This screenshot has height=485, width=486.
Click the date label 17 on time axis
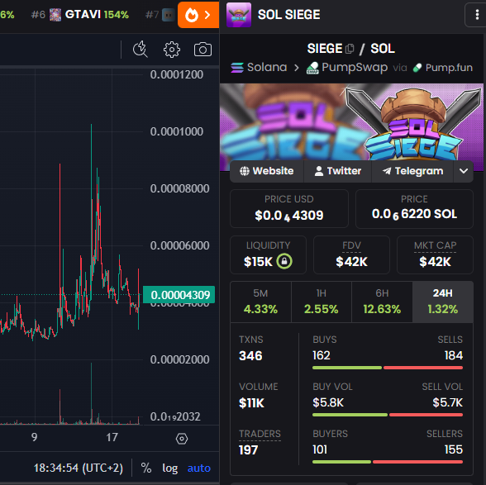coord(112,437)
